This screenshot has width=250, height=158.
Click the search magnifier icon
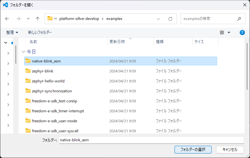click(x=239, y=19)
